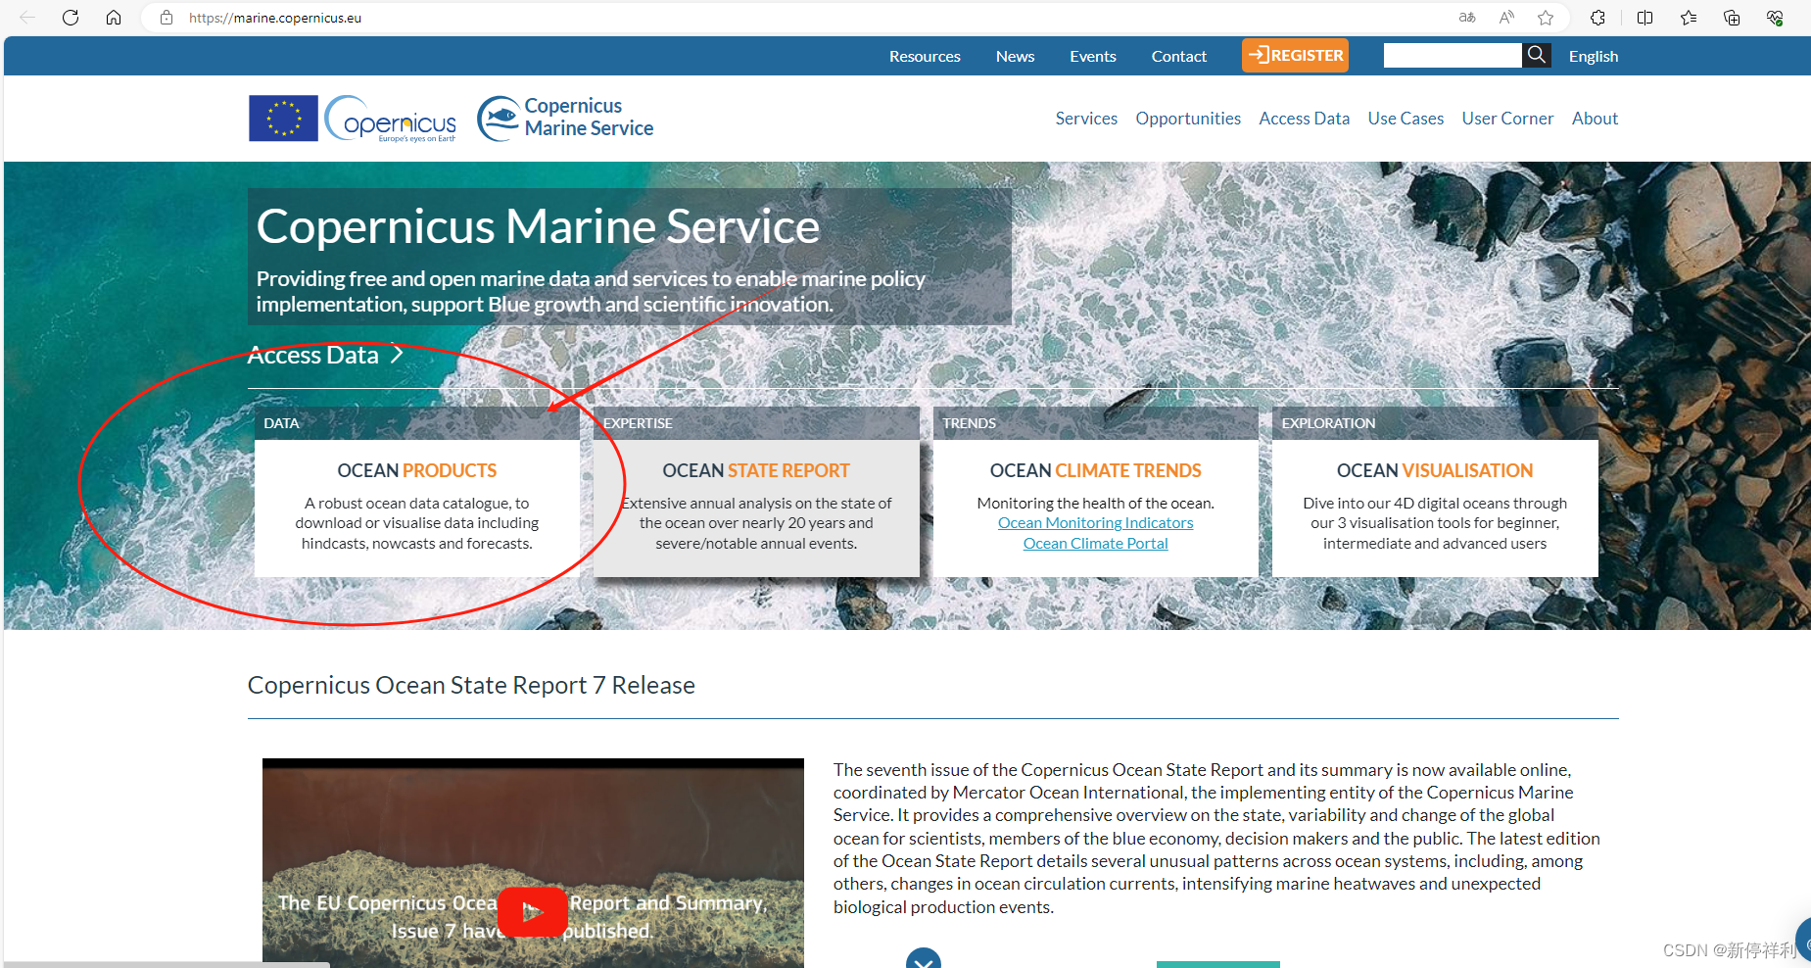Click the address bar URL marine.copernicus.eu
Viewport: 1811px width, 968px height.
[275, 18]
